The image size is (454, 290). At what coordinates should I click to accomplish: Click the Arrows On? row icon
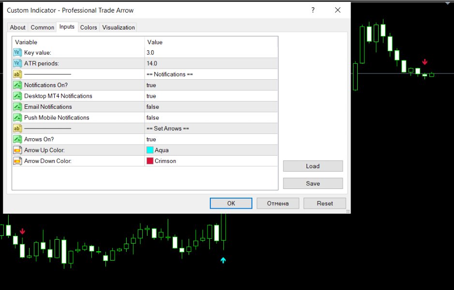coord(17,139)
